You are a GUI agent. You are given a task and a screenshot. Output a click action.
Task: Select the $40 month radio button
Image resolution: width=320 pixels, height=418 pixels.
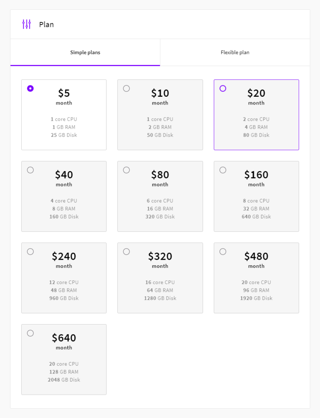point(30,170)
